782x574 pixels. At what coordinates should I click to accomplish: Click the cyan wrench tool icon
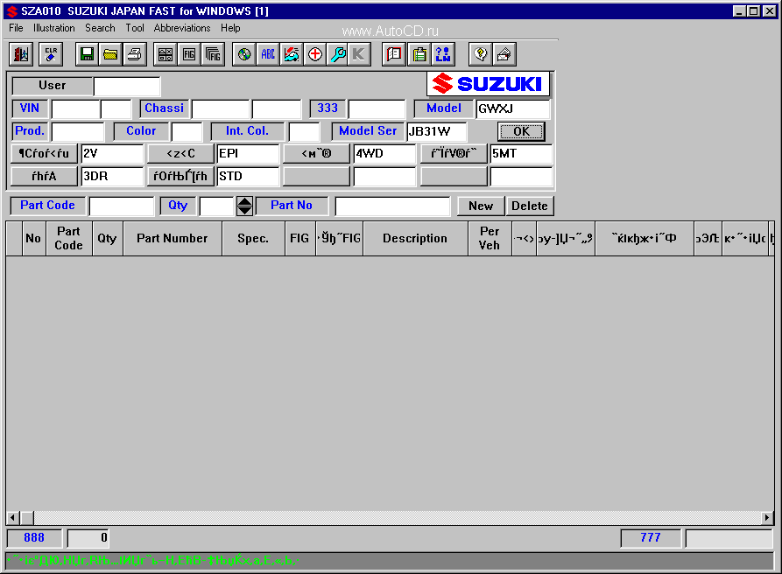[x=338, y=54]
